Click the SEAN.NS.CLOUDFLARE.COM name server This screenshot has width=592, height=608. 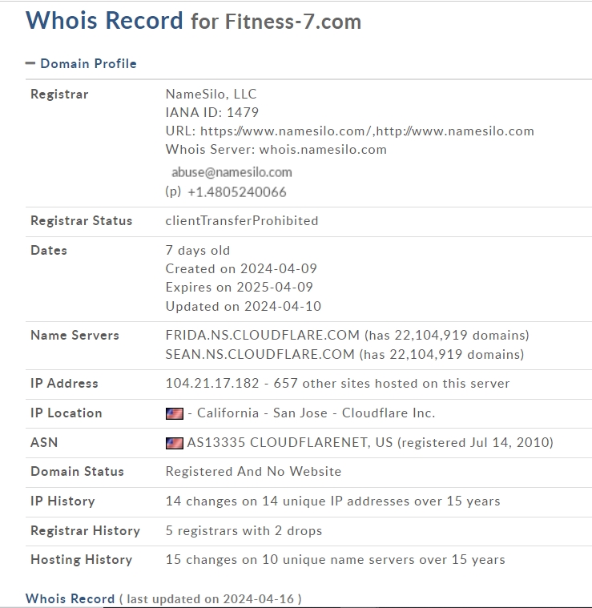pos(260,354)
